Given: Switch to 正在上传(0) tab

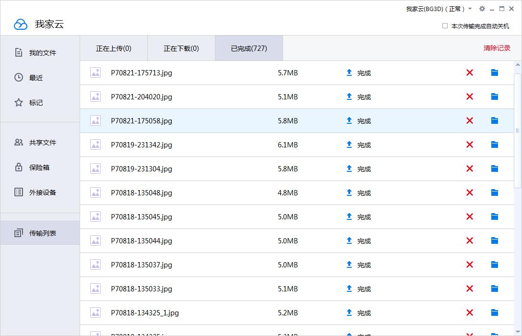Looking at the screenshot, I should pos(113,48).
